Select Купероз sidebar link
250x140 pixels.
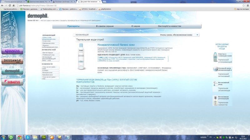pos(50,70)
